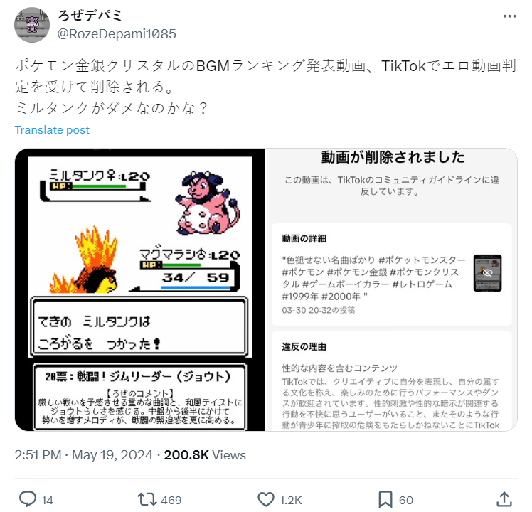Screen dimensions: 532x512
Task: Open the @RozeDepami1085 handle
Action: pyautogui.click(x=117, y=33)
